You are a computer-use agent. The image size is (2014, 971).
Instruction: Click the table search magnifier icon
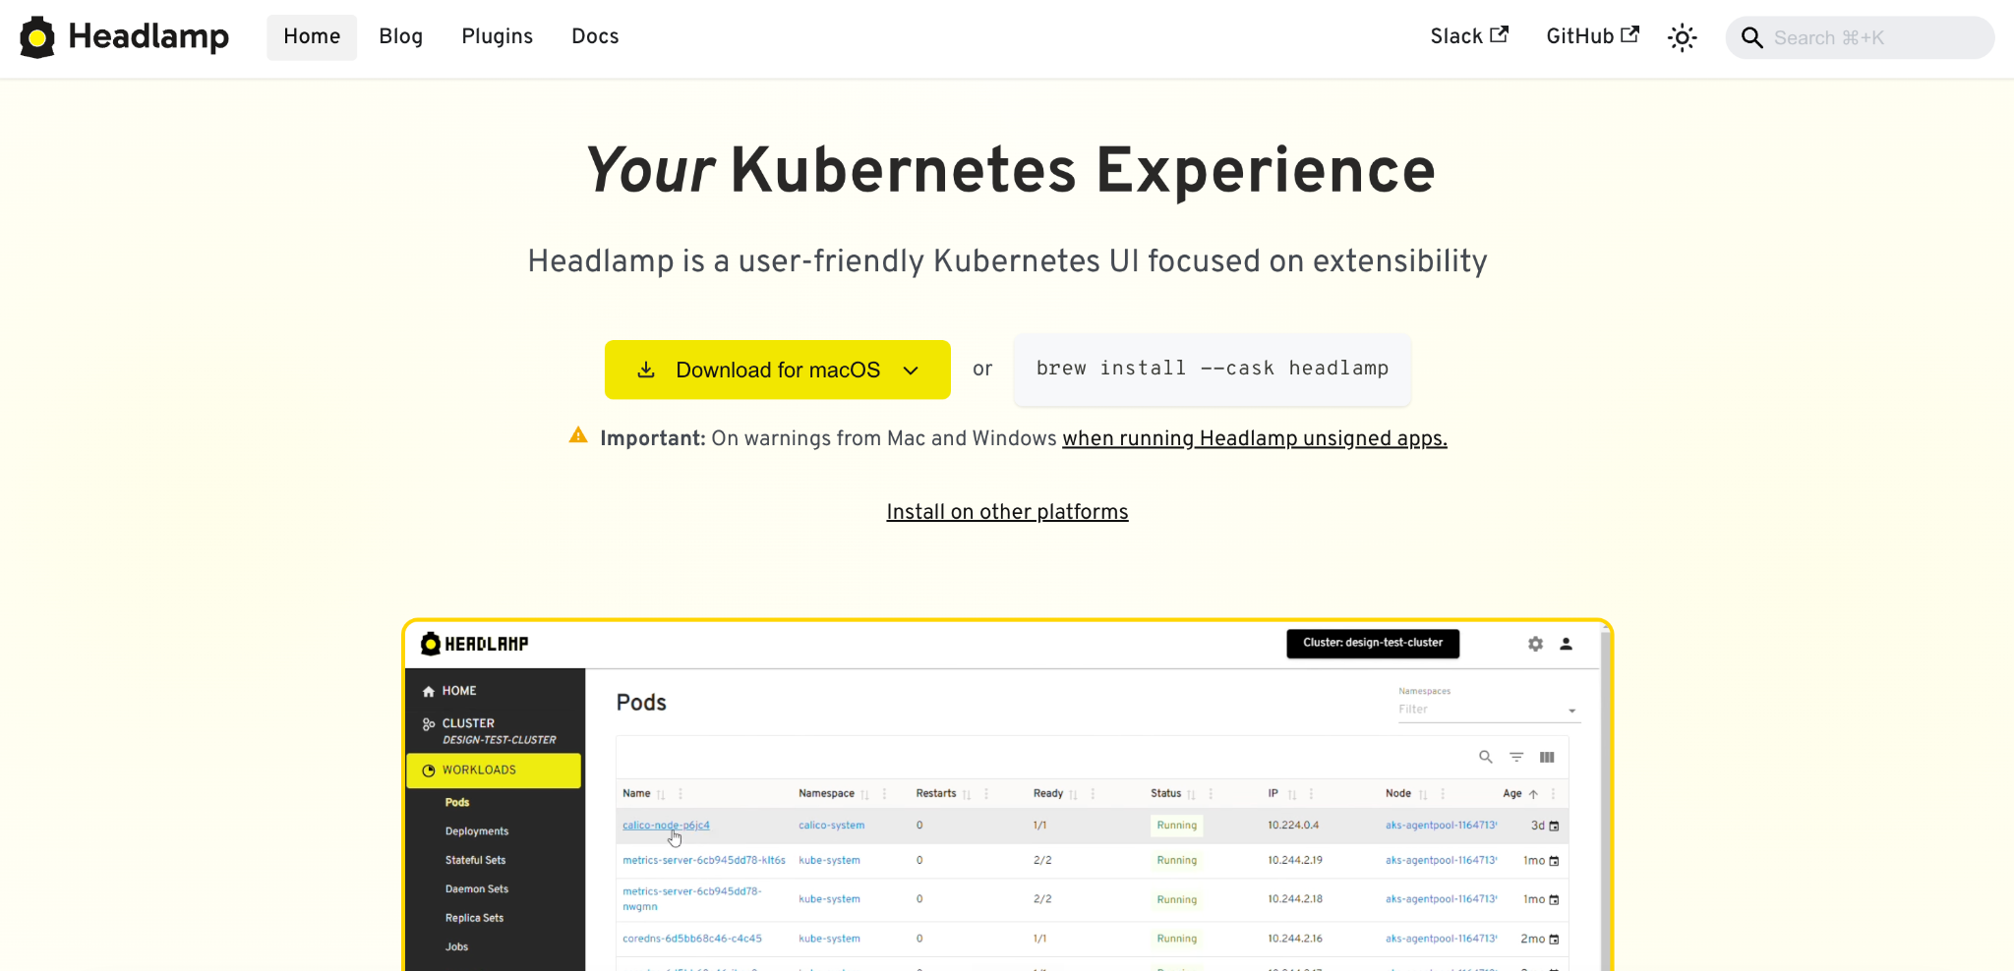[x=1486, y=757]
